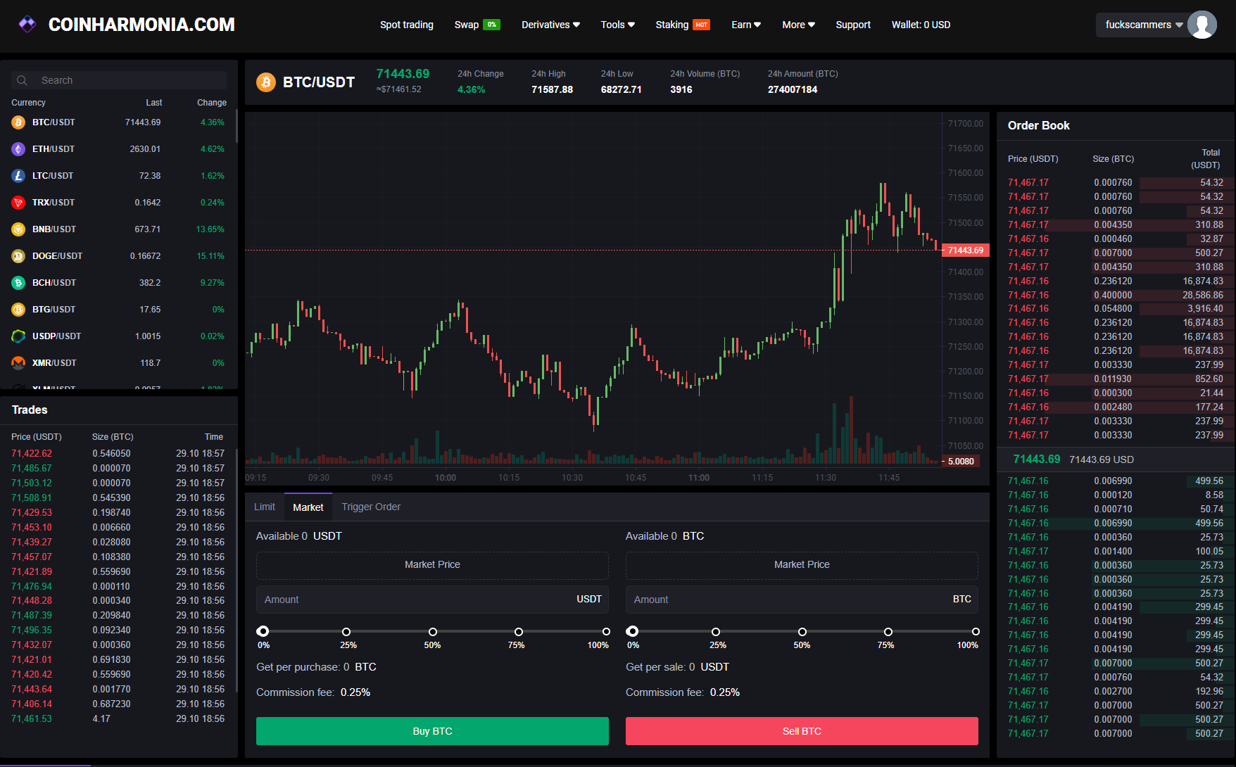Click the XMR/USDT pair name
The image size is (1236, 767).
coord(54,363)
